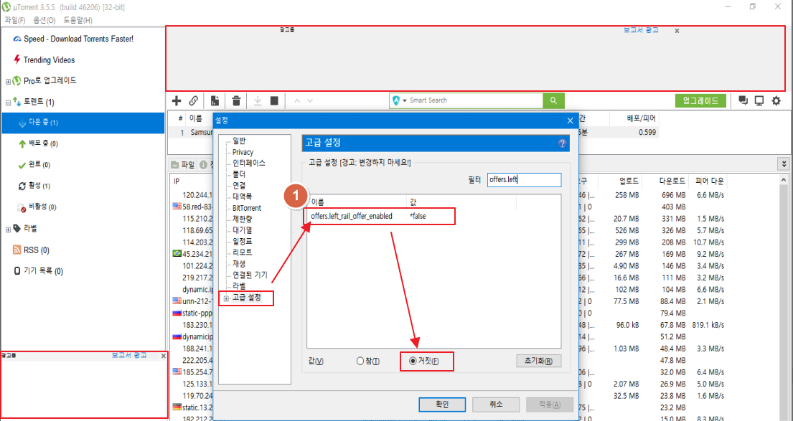Click 보고서 광고 link in bottom-left panel
Viewport: 793px width, 421px height.
pyautogui.click(x=129, y=355)
